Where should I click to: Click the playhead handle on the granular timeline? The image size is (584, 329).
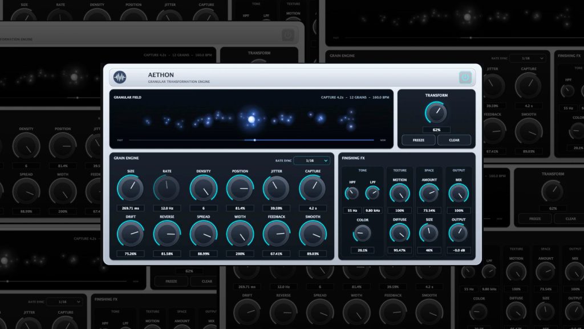[255, 141]
